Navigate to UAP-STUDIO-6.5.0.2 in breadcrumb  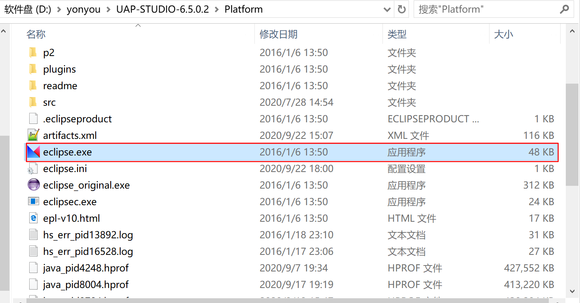[x=162, y=9]
